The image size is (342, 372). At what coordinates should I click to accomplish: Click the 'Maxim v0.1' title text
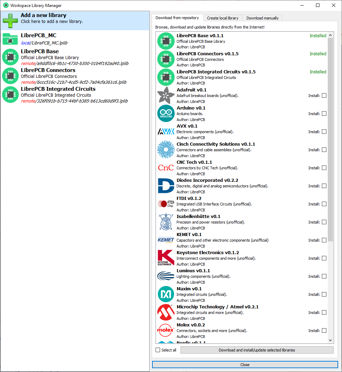click(x=189, y=289)
